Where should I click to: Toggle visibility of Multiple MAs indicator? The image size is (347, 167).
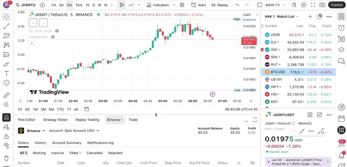point(53,37)
